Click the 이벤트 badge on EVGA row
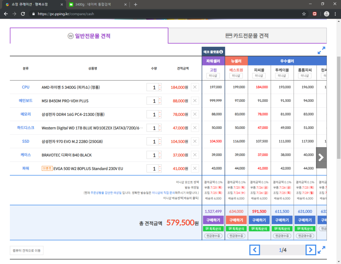341x264 pixels. [x=47, y=168]
